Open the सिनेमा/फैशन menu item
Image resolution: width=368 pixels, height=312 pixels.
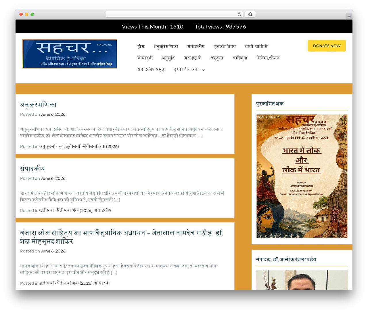(268, 58)
